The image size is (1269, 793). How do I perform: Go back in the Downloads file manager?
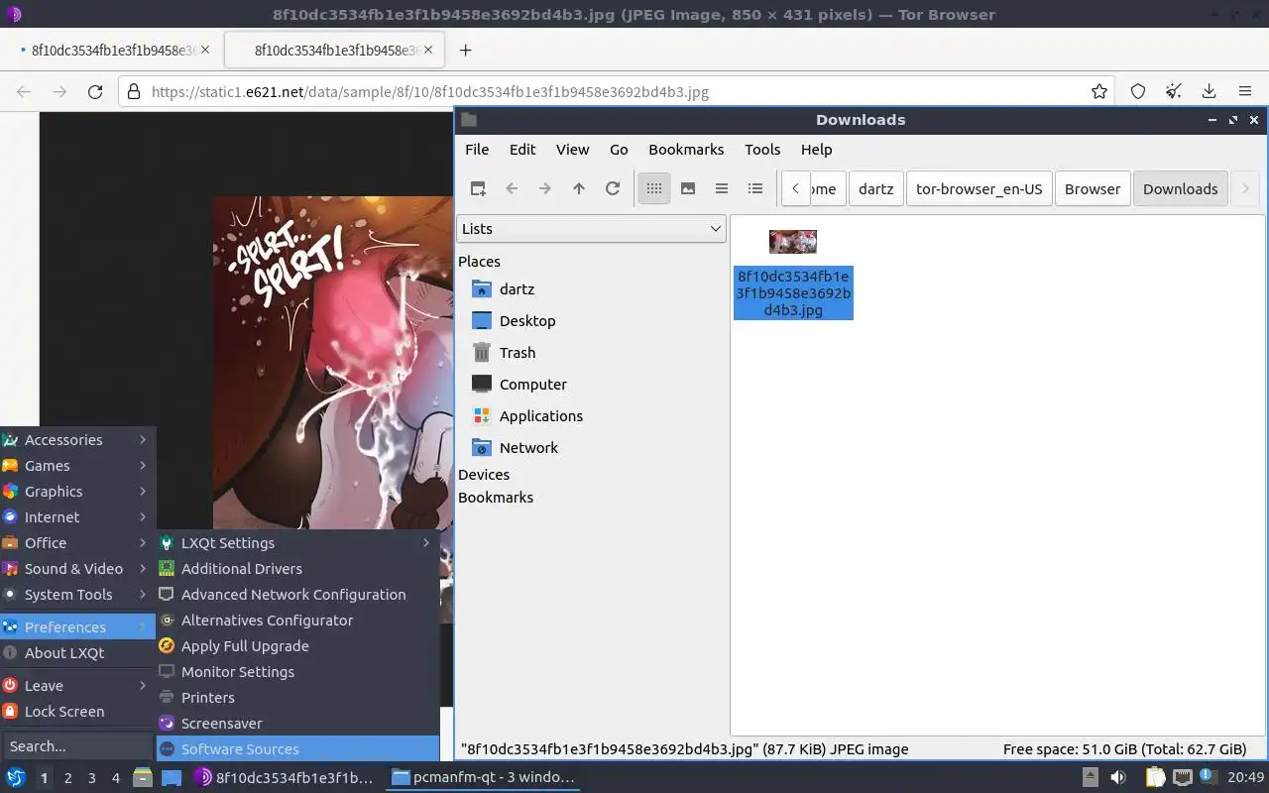(512, 188)
